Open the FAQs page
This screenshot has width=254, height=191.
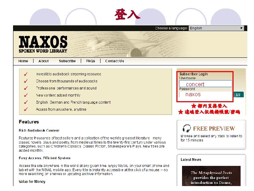[x=90, y=61]
